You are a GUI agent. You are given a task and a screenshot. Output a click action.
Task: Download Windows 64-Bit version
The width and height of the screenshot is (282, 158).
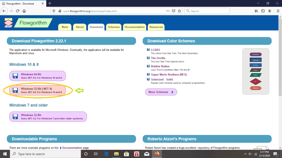tap(37, 76)
